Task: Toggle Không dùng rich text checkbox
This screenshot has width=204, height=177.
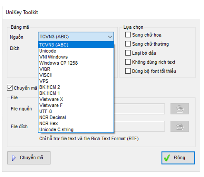Action: [128, 62]
